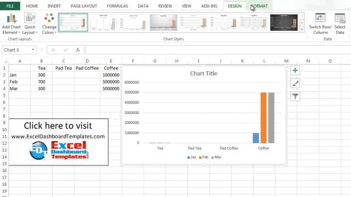Select the third chart style thumbnail
The height and width of the screenshot is (197, 351).
pos(133,22)
